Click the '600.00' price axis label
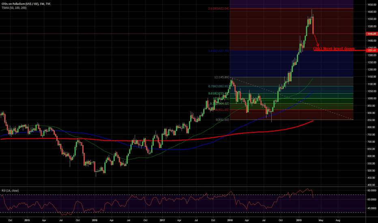 372,156
